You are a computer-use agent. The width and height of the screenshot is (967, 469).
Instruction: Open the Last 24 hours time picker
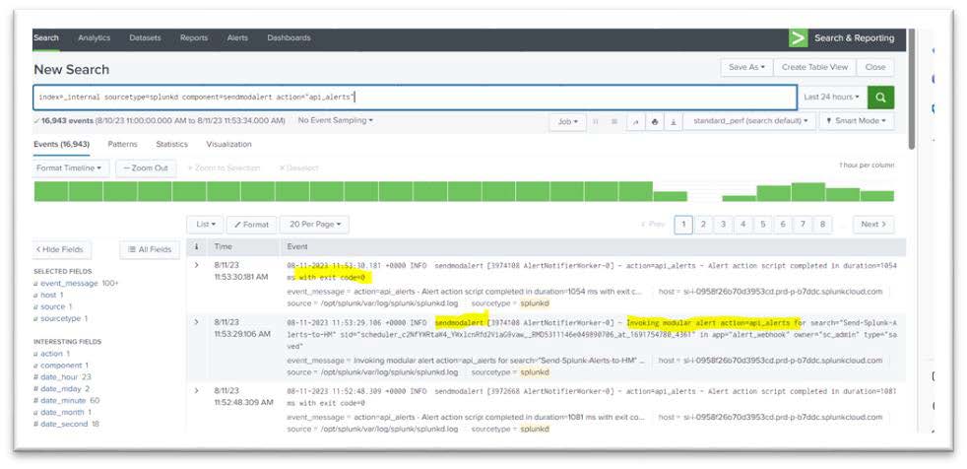832,97
